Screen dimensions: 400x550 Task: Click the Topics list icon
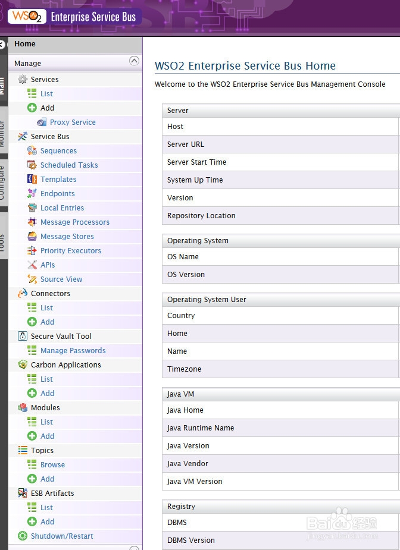(23, 450)
